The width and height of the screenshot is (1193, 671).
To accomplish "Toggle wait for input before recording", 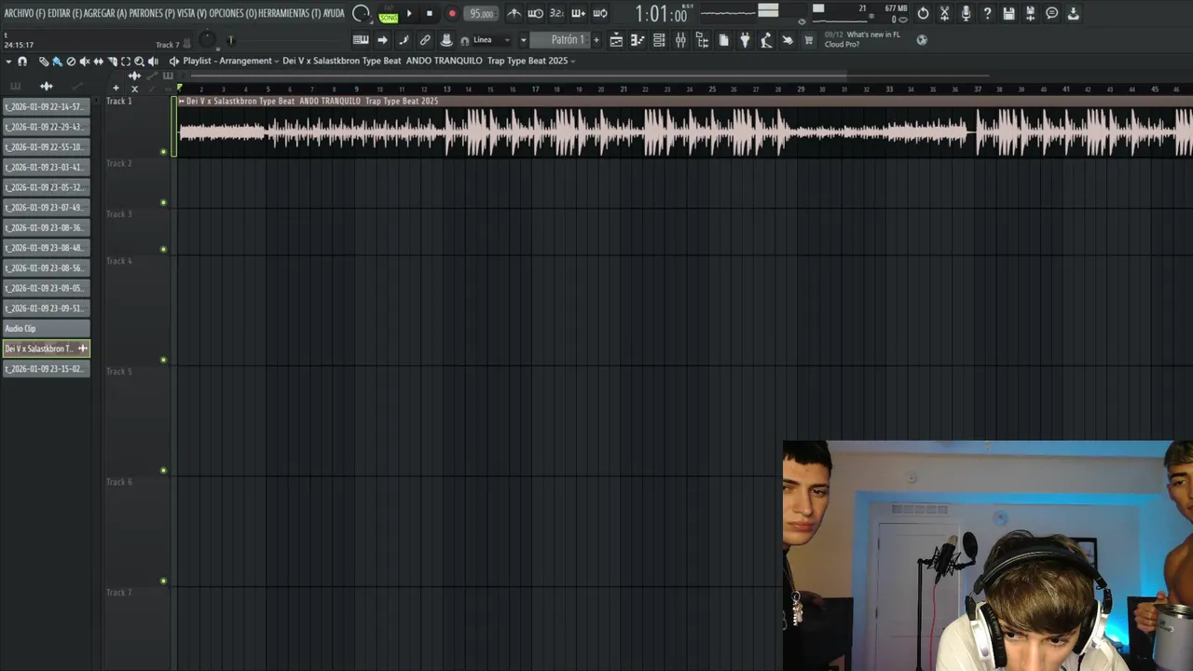I will coord(536,13).
